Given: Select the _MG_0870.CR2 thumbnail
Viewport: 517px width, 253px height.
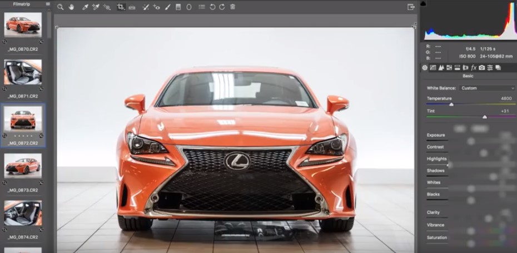Looking at the screenshot, I should click(x=23, y=24).
